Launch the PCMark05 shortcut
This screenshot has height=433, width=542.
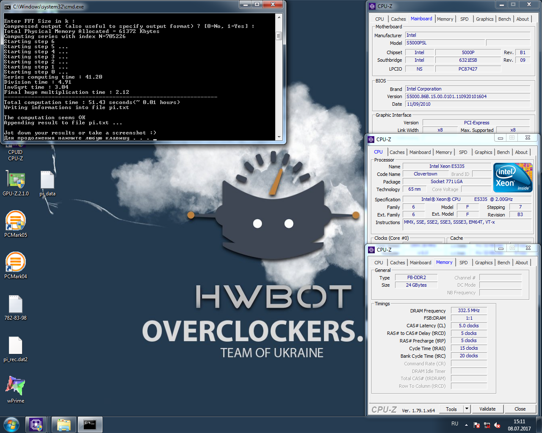point(16,223)
